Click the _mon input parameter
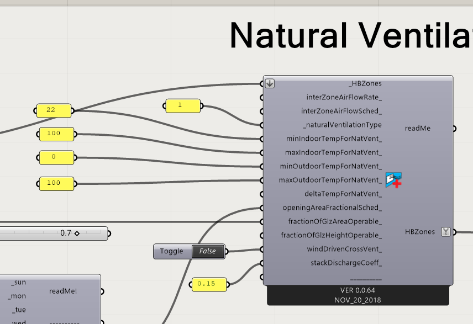Image resolution: width=473 pixels, height=324 pixels. [17, 296]
